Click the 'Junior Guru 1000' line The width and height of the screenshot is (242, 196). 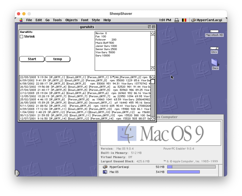106,46
